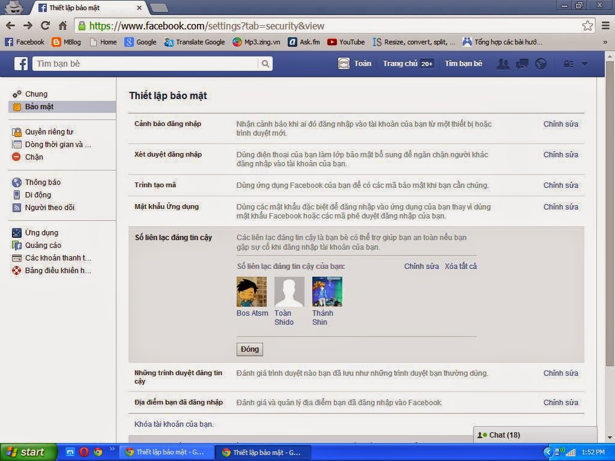Open Di động settings
The height and width of the screenshot is (461, 615).
32,195
